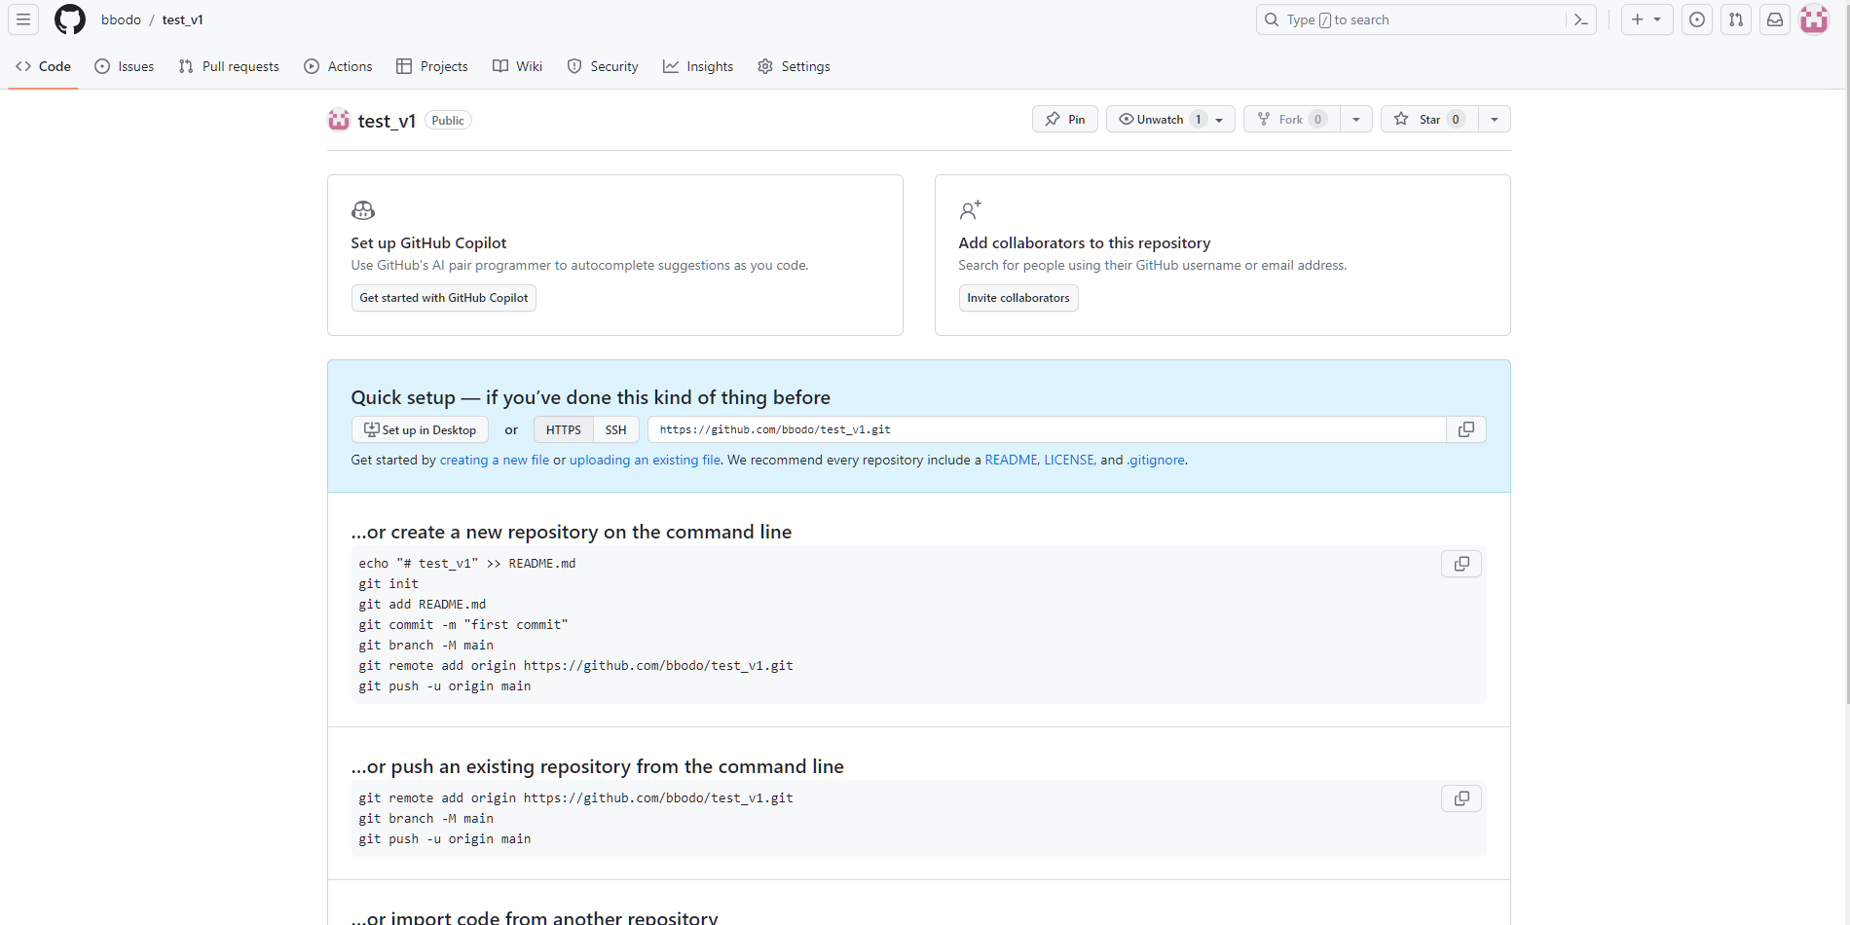Expand the Fork options dropdown arrow
This screenshot has width=1850, height=925.
1356,119
